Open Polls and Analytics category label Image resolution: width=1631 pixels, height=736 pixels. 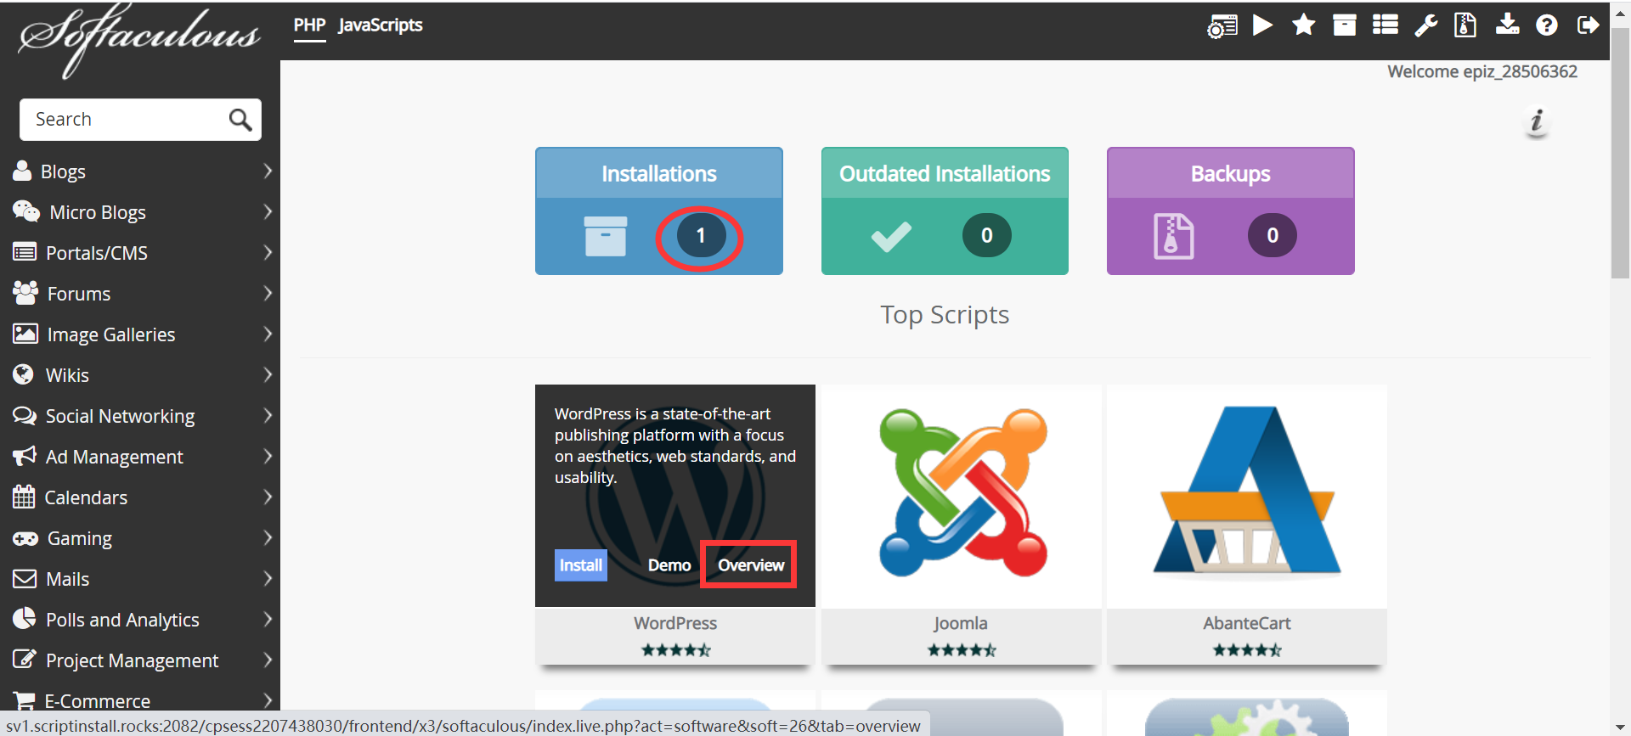click(x=122, y=620)
